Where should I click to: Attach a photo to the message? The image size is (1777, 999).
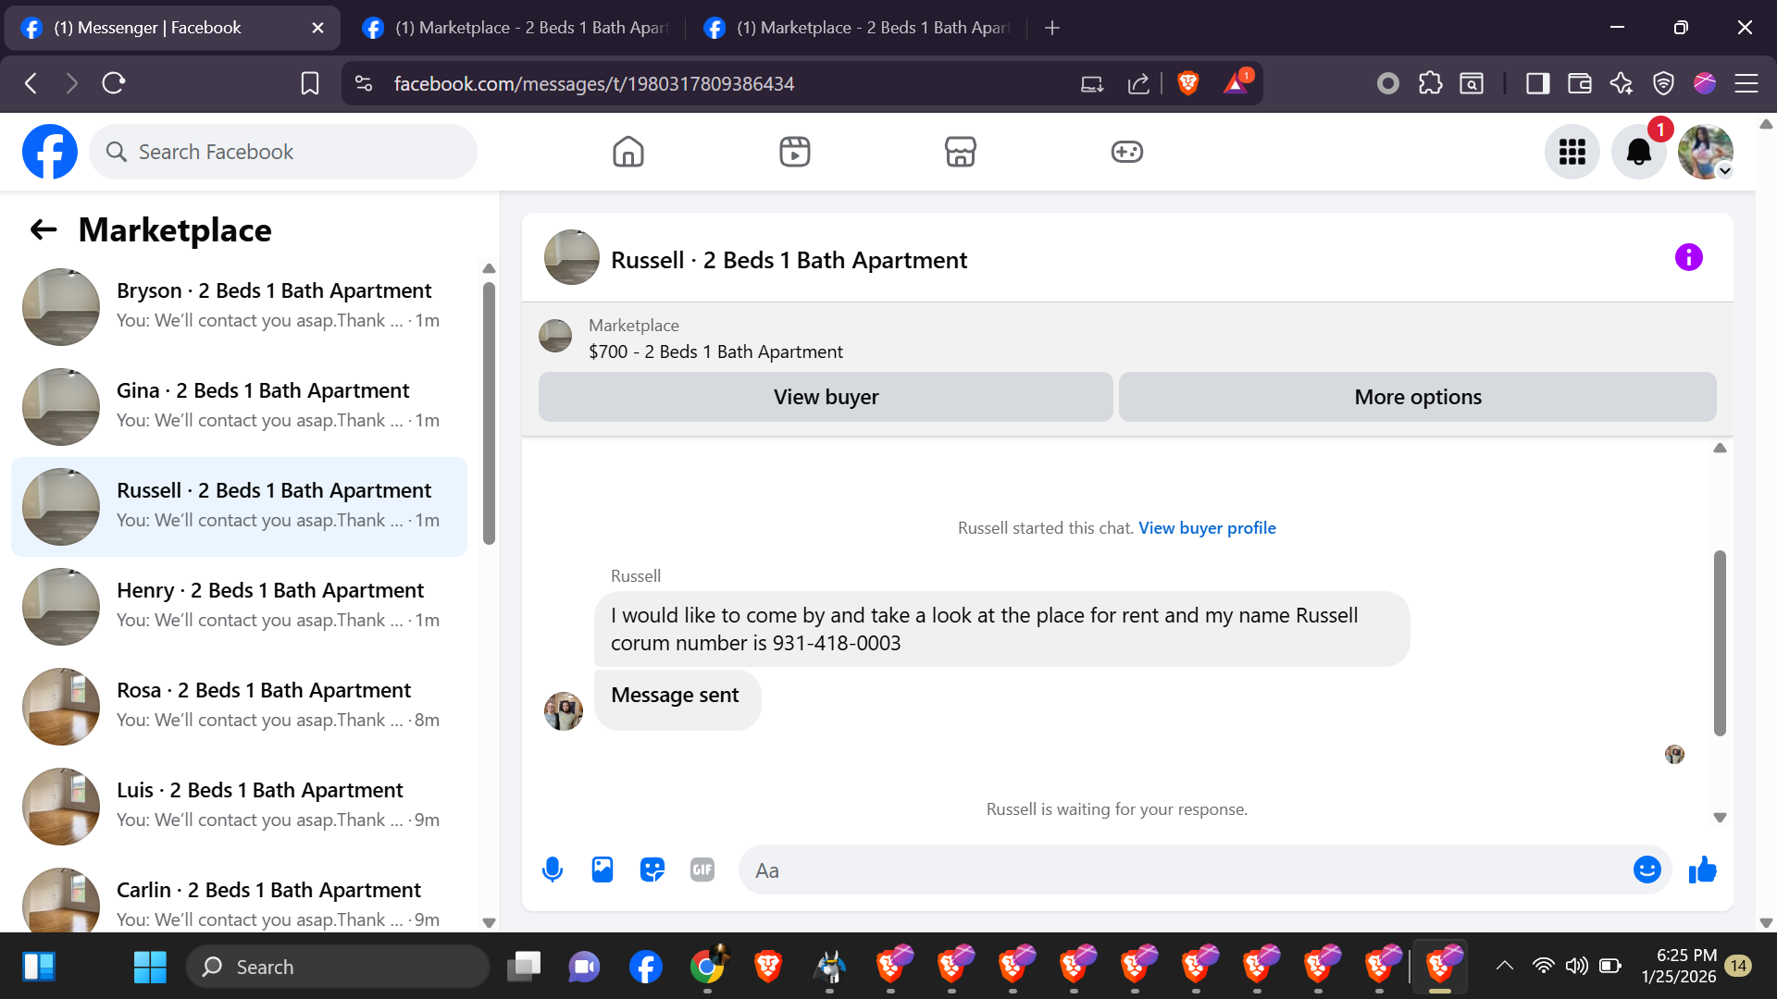tap(603, 869)
